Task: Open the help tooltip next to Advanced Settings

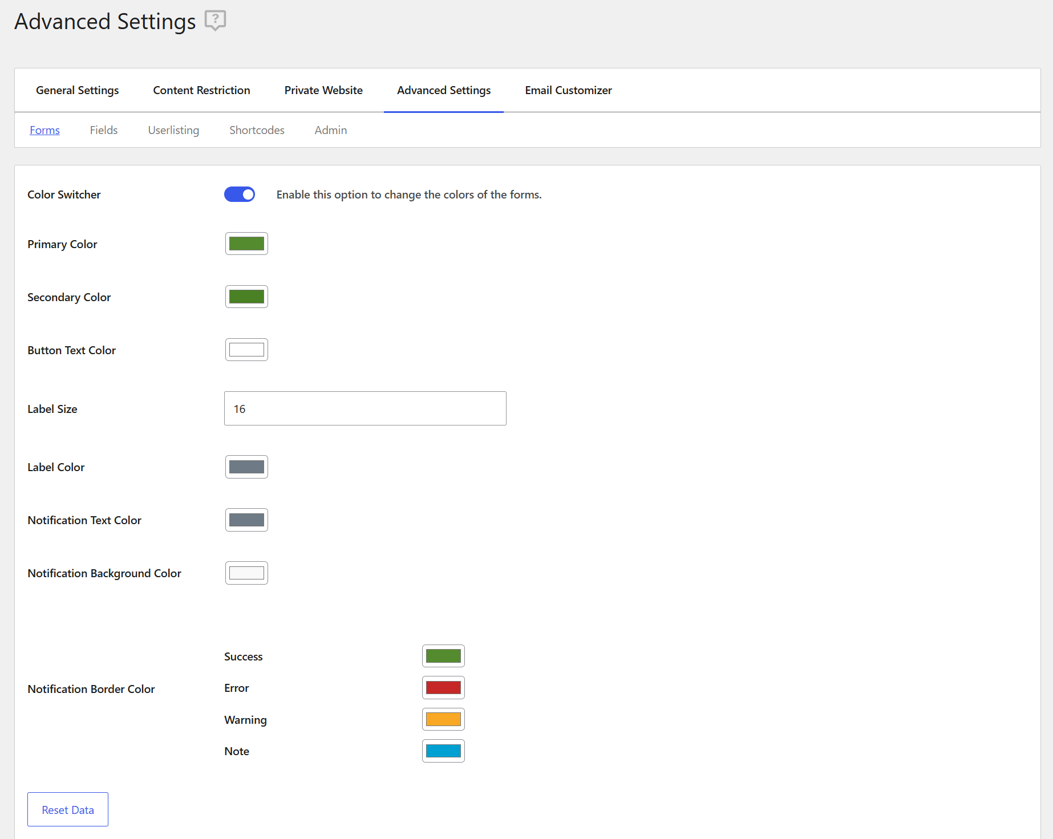Action: click(215, 21)
